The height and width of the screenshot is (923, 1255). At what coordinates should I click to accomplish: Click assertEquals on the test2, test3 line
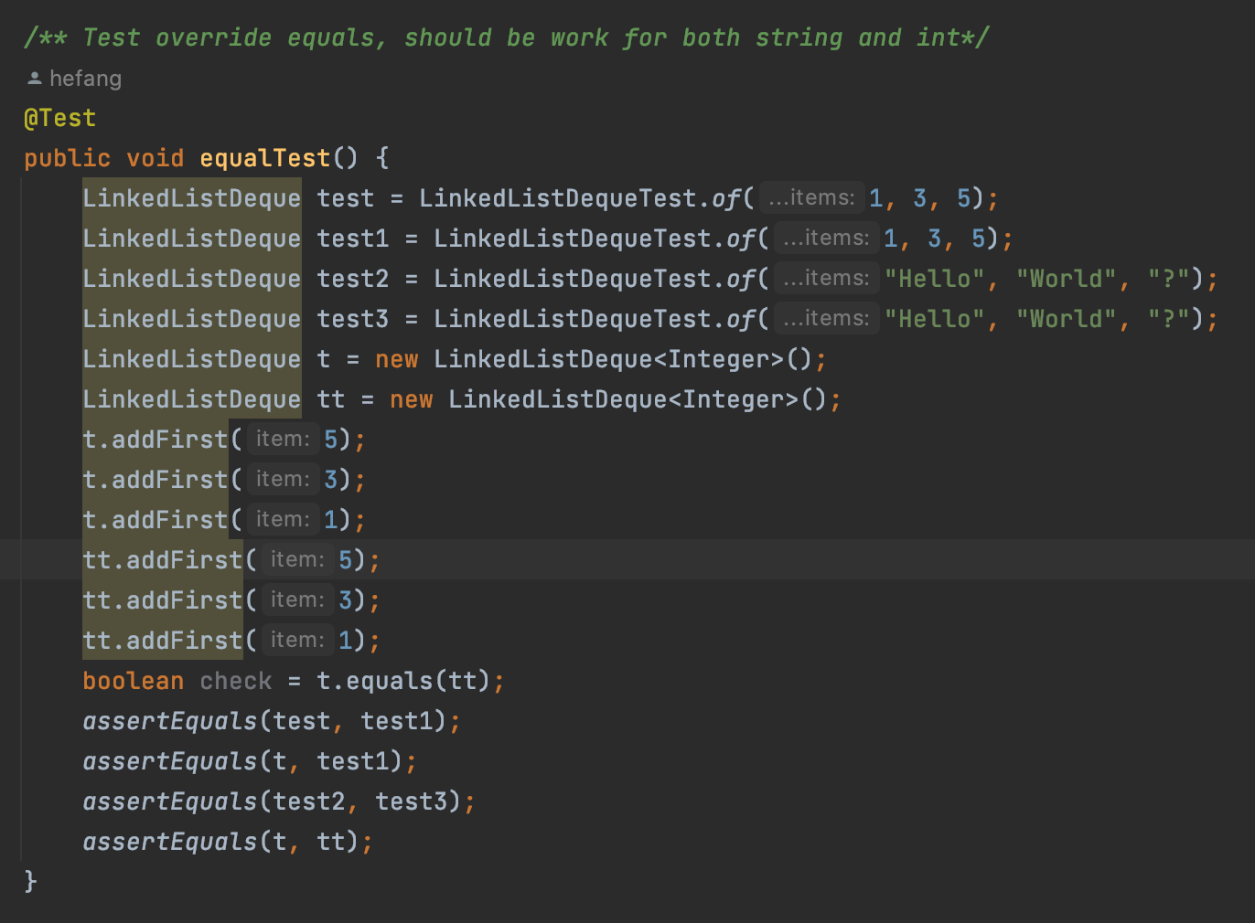(x=169, y=801)
